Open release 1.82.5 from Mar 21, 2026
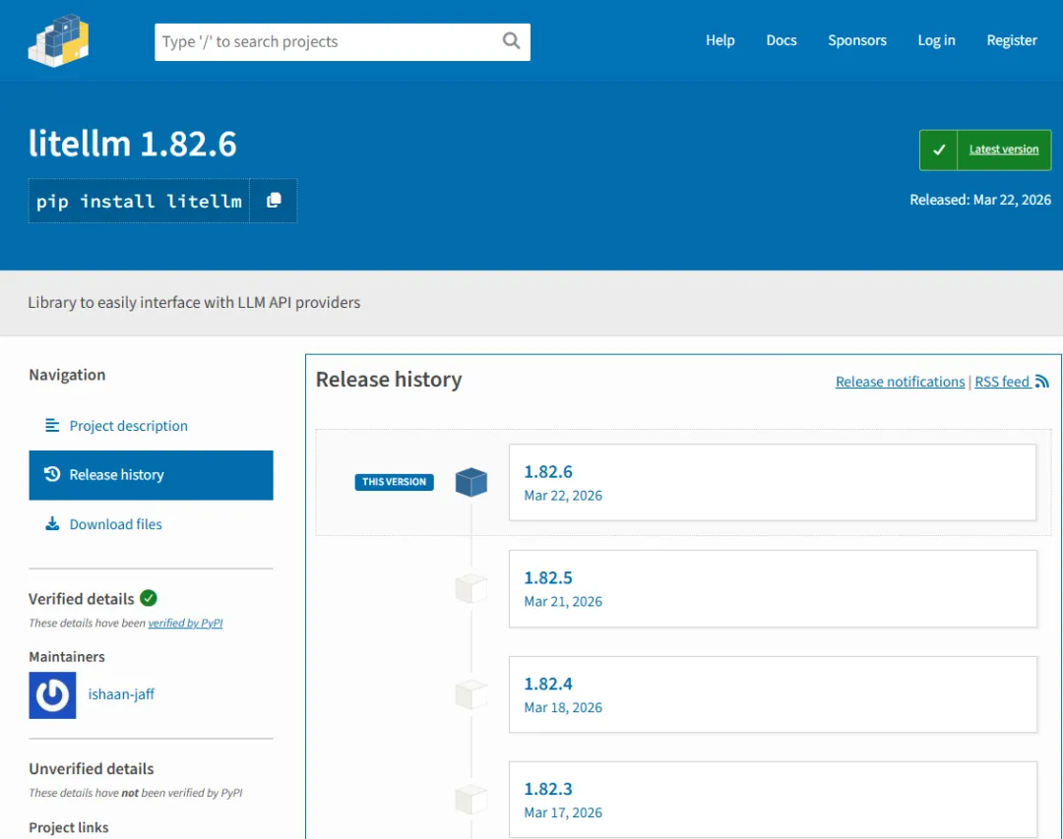This screenshot has height=839, width=1063. pos(773,589)
